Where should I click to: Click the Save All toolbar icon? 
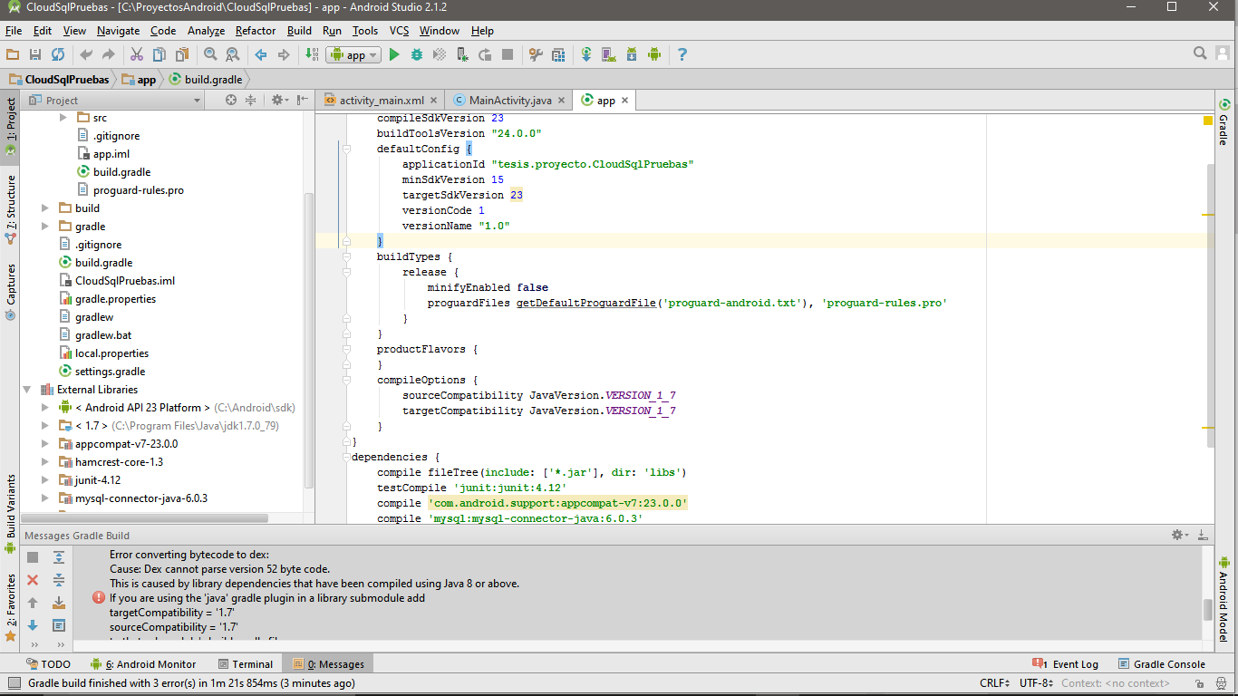(35, 54)
